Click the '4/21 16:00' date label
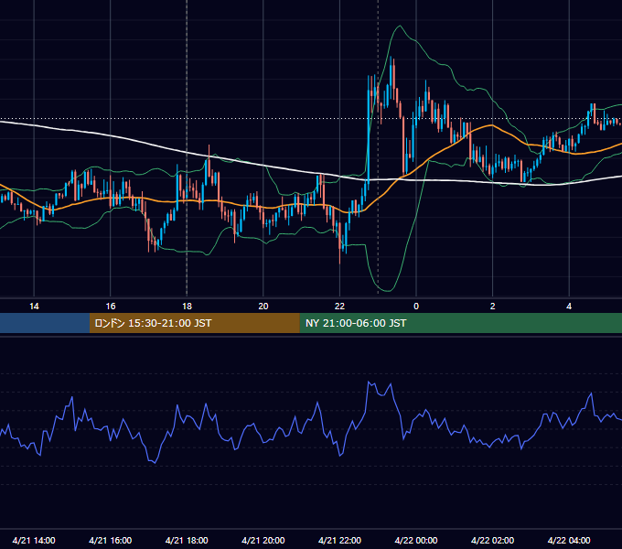This screenshot has width=622, height=549. (x=111, y=540)
